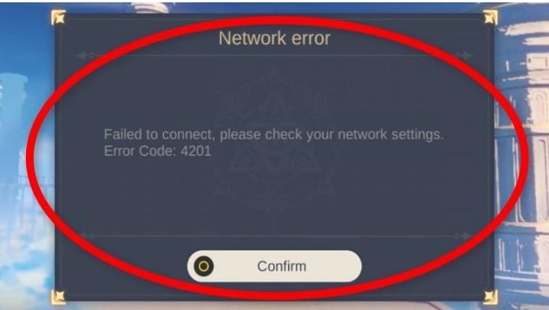
Task: Click the horizontal divider under Network error
Action: coord(274,55)
